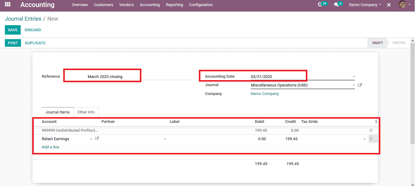Open the Configuration menu
The width and height of the screenshot is (415, 186).
[201, 5]
